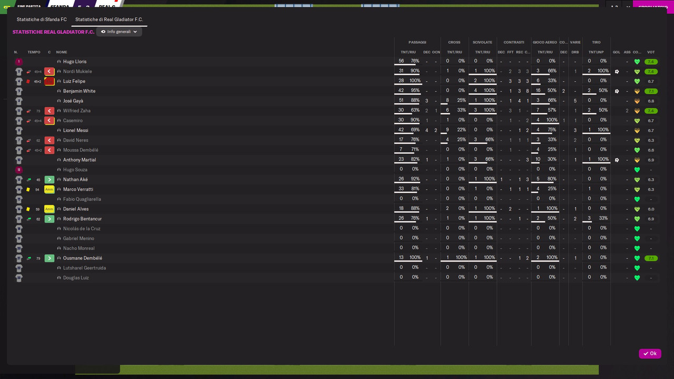
Task: Click Wilfried Zaha's 7.4 rating badge
Action: pos(651,111)
